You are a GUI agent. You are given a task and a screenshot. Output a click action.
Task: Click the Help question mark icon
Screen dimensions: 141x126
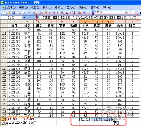pyautogui.click(x=85, y=12)
